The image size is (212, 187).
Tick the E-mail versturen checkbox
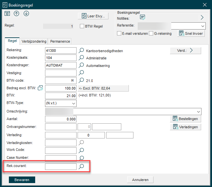click(119, 33)
